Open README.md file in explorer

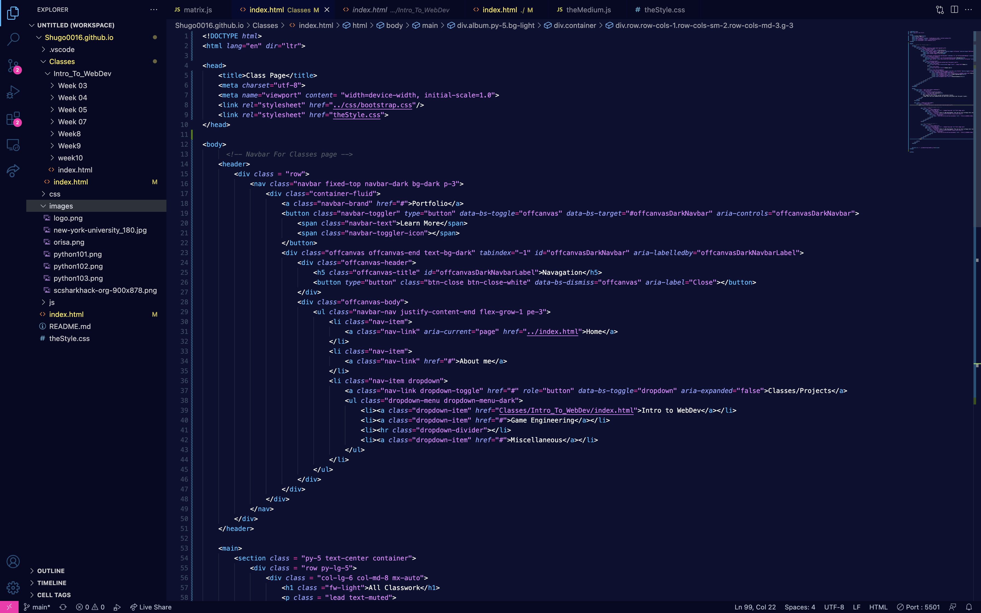click(x=70, y=326)
